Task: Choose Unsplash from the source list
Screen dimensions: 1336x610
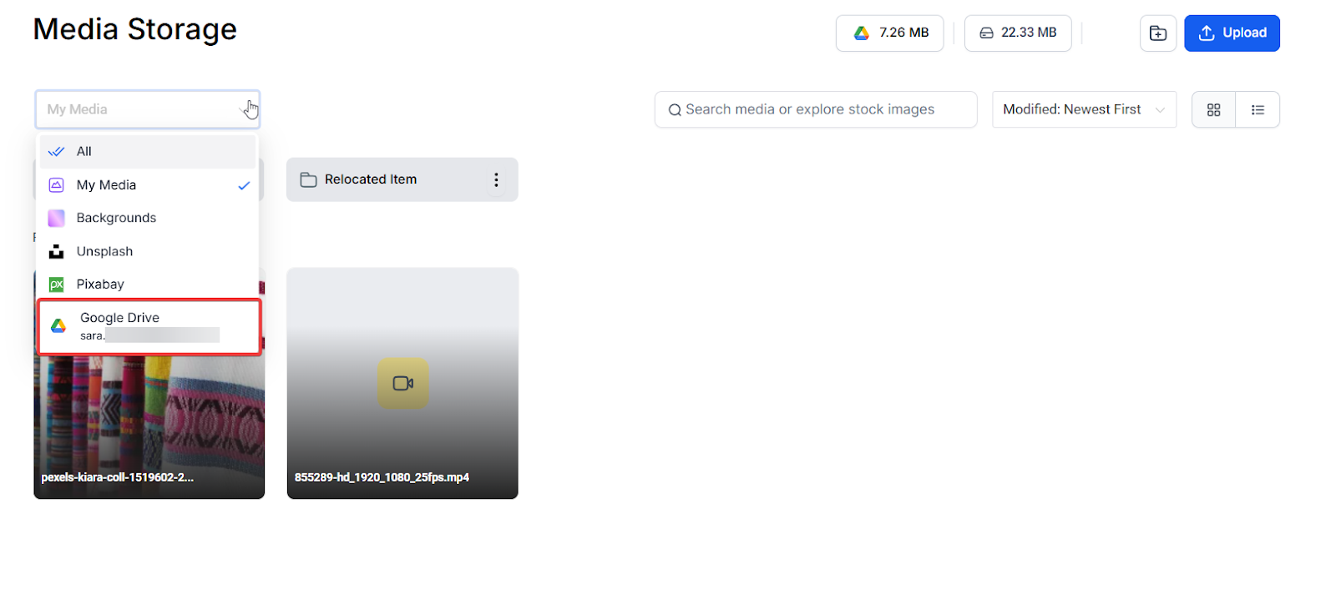Action: point(148,251)
